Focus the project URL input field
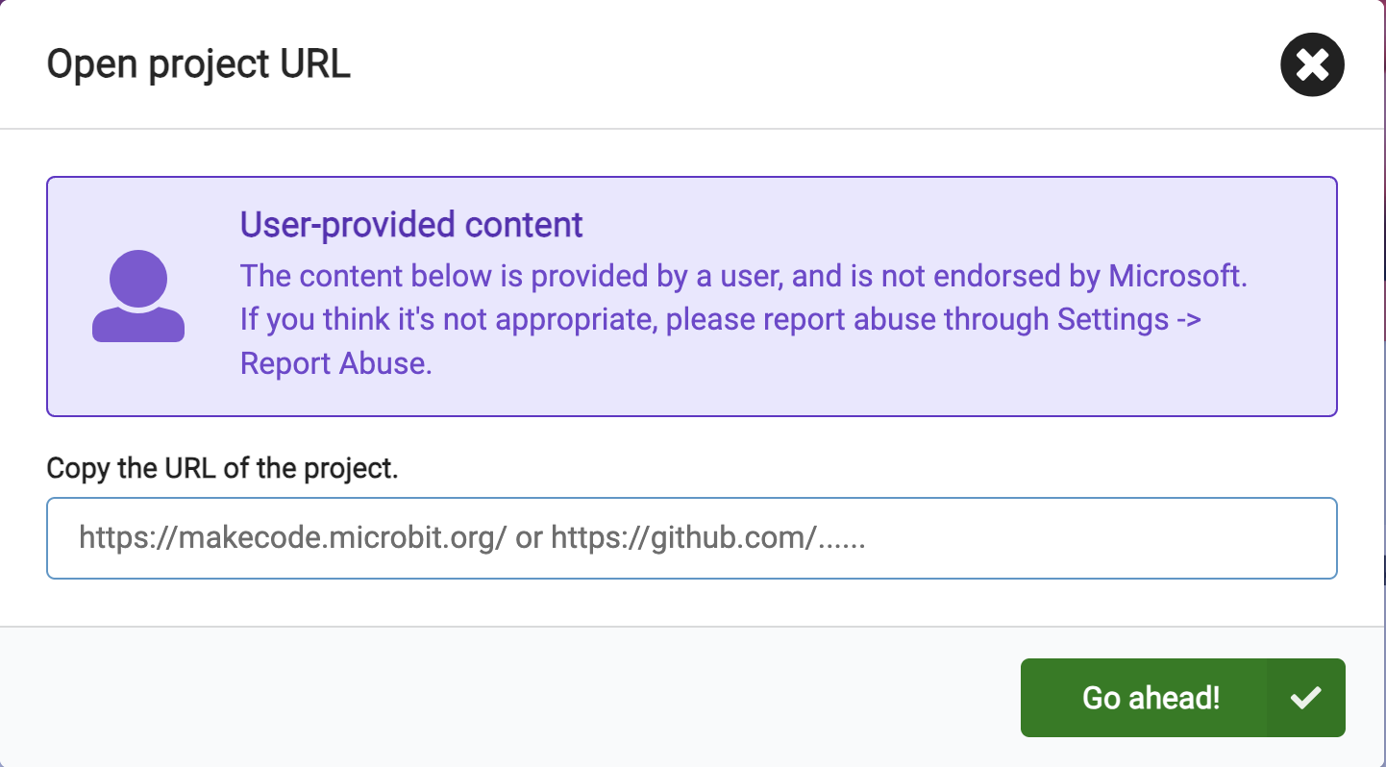 [692, 538]
